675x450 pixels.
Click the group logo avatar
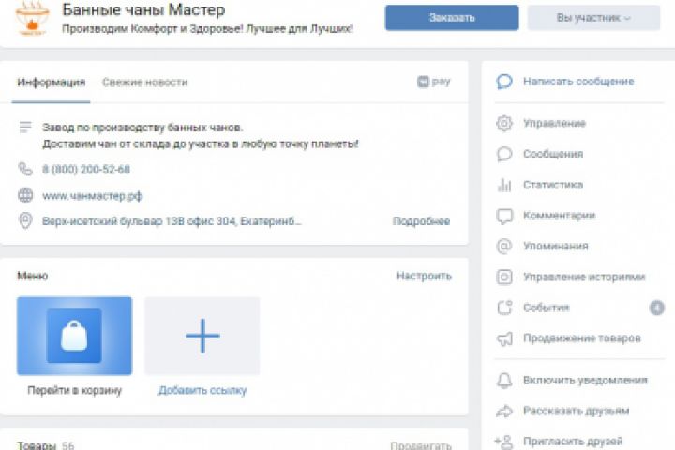[32, 18]
